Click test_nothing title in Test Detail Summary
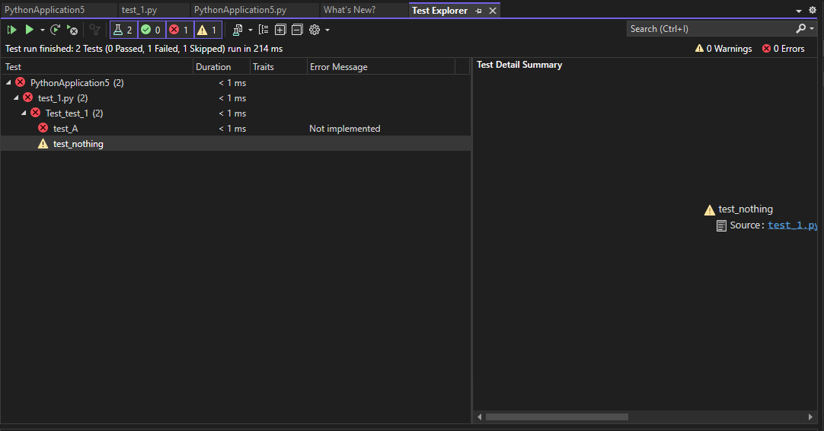This screenshot has width=824, height=431. click(746, 209)
